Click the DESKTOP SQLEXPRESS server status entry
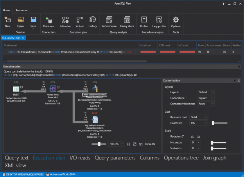244x177 pixels. pyautogui.click(x=23, y=175)
